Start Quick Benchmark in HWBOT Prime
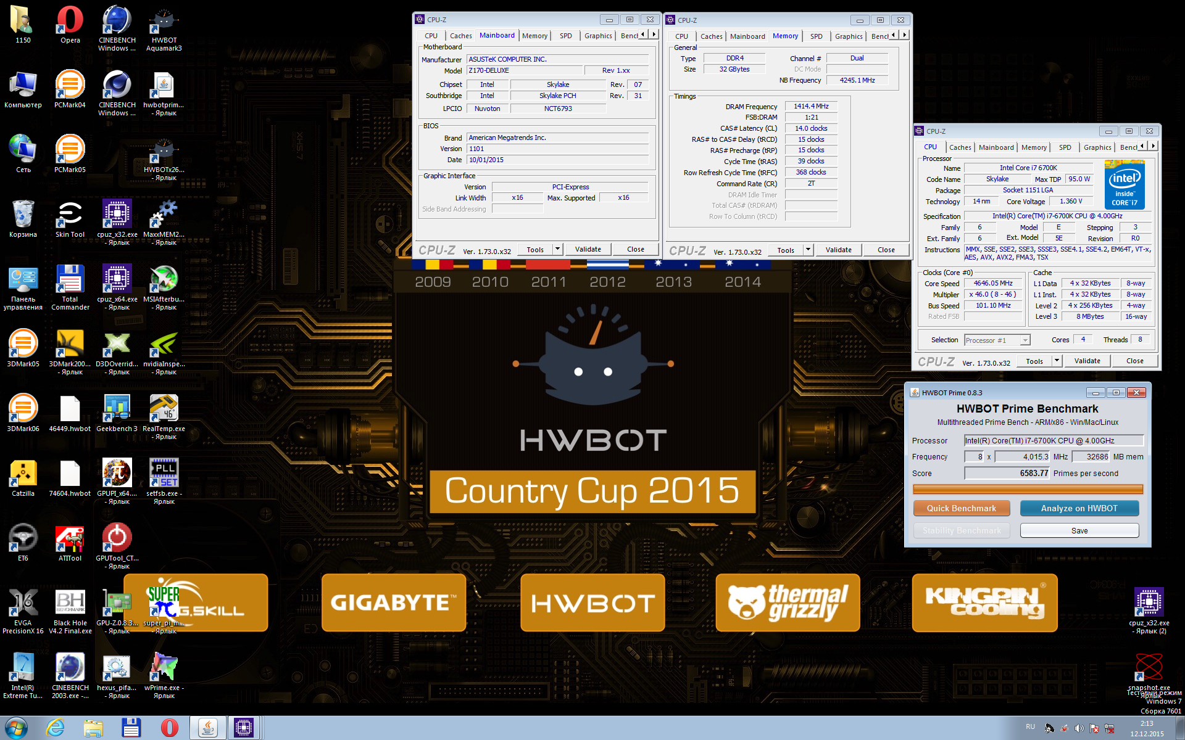This screenshot has height=740, width=1185. click(961, 508)
